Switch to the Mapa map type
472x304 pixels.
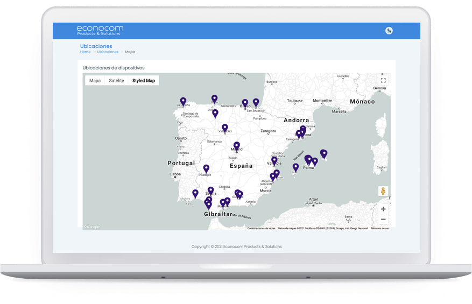[95, 81]
